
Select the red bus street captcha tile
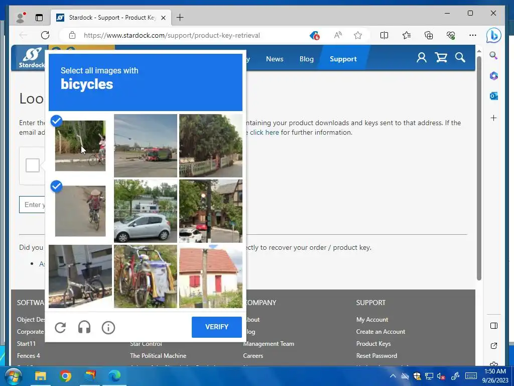pyautogui.click(x=146, y=146)
